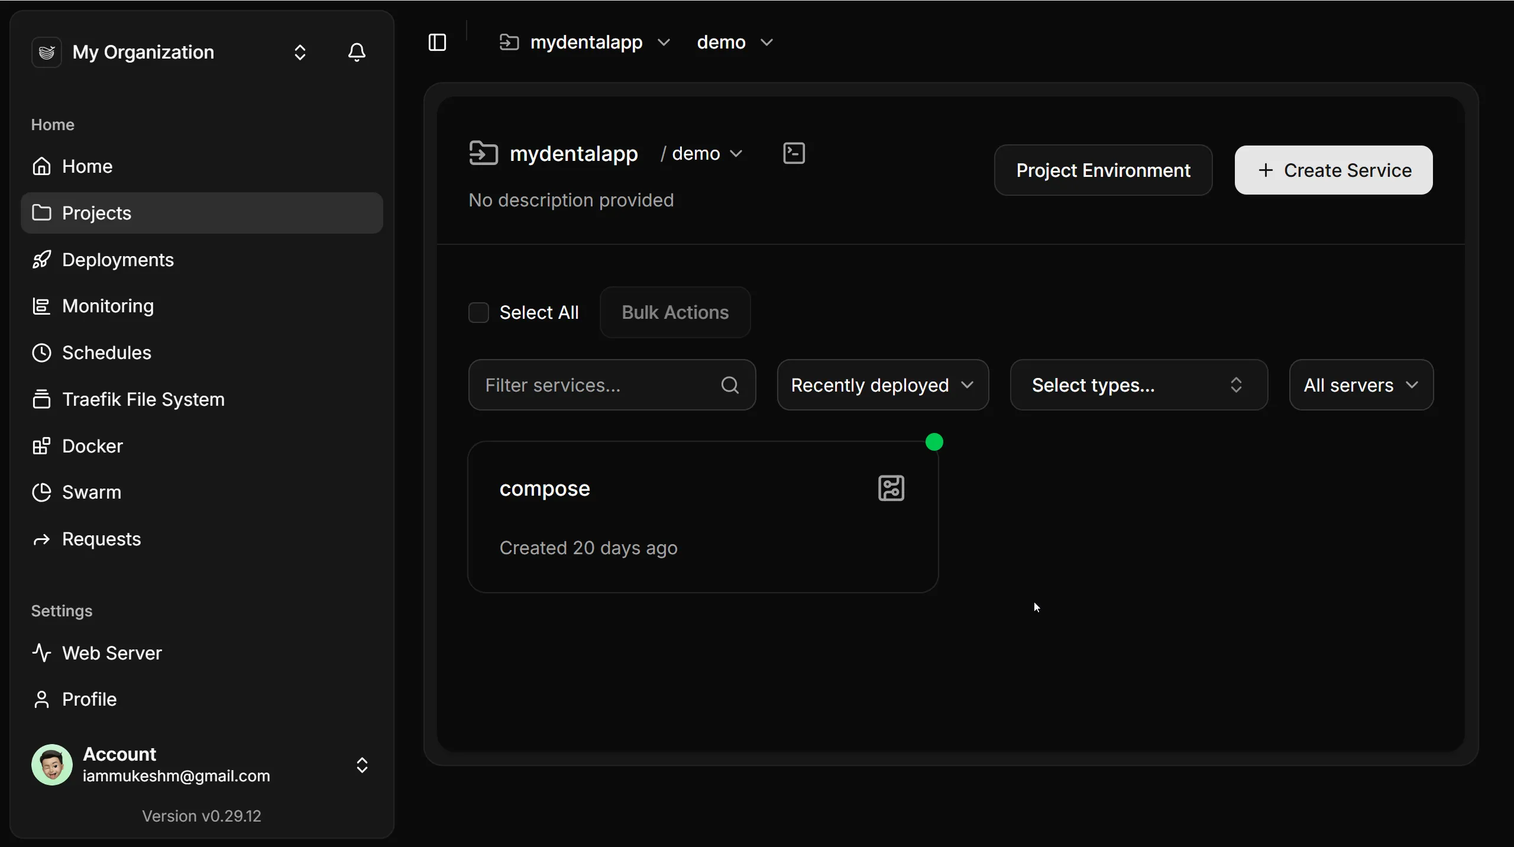
Task: Click the search magnifier icon
Action: coord(730,385)
